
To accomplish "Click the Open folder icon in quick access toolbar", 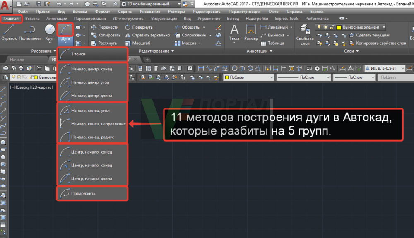I will pos(26,4).
